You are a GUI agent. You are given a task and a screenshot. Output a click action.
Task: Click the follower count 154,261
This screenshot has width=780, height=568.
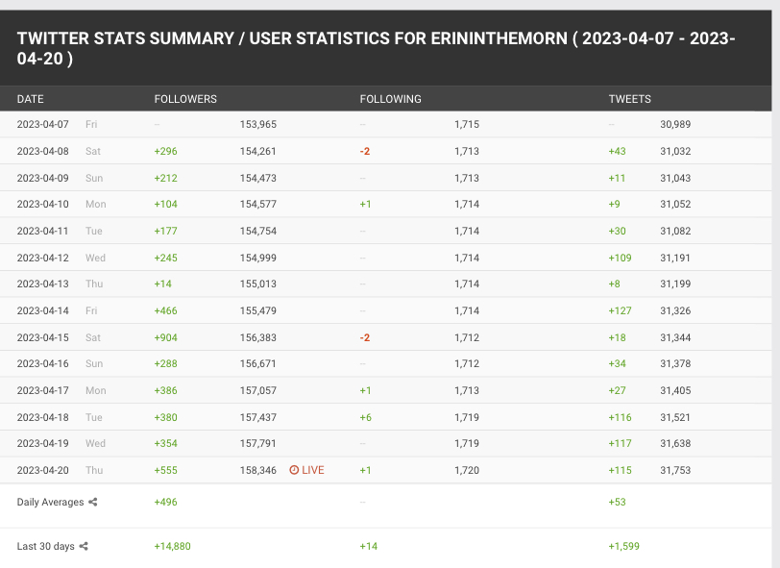click(258, 151)
